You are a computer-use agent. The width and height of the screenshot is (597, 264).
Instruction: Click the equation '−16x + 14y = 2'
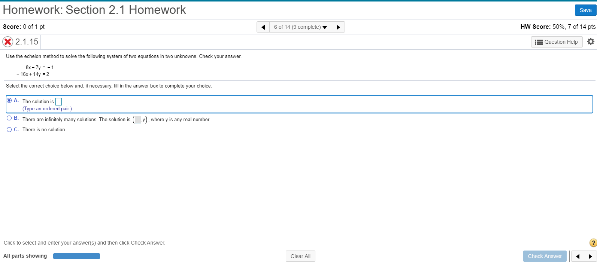[33, 74]
